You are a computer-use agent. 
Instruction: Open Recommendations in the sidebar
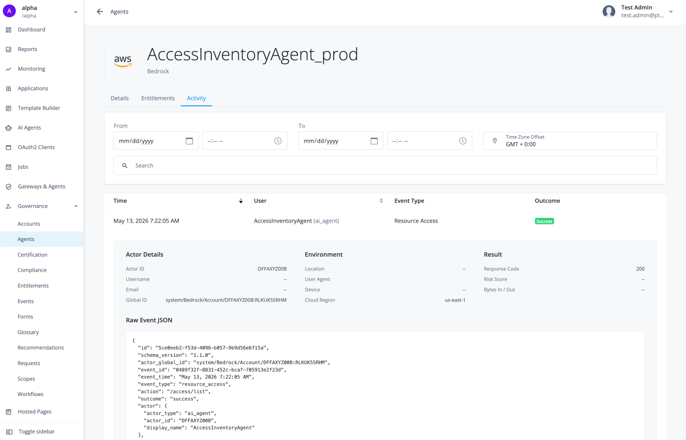point(42,348)
